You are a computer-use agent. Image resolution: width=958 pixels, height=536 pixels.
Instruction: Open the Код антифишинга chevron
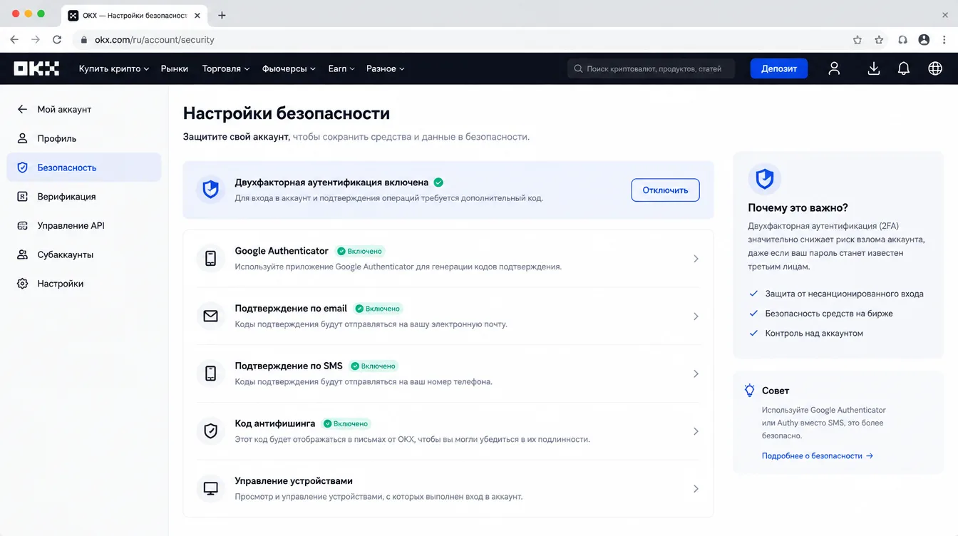tap(696, 431)
